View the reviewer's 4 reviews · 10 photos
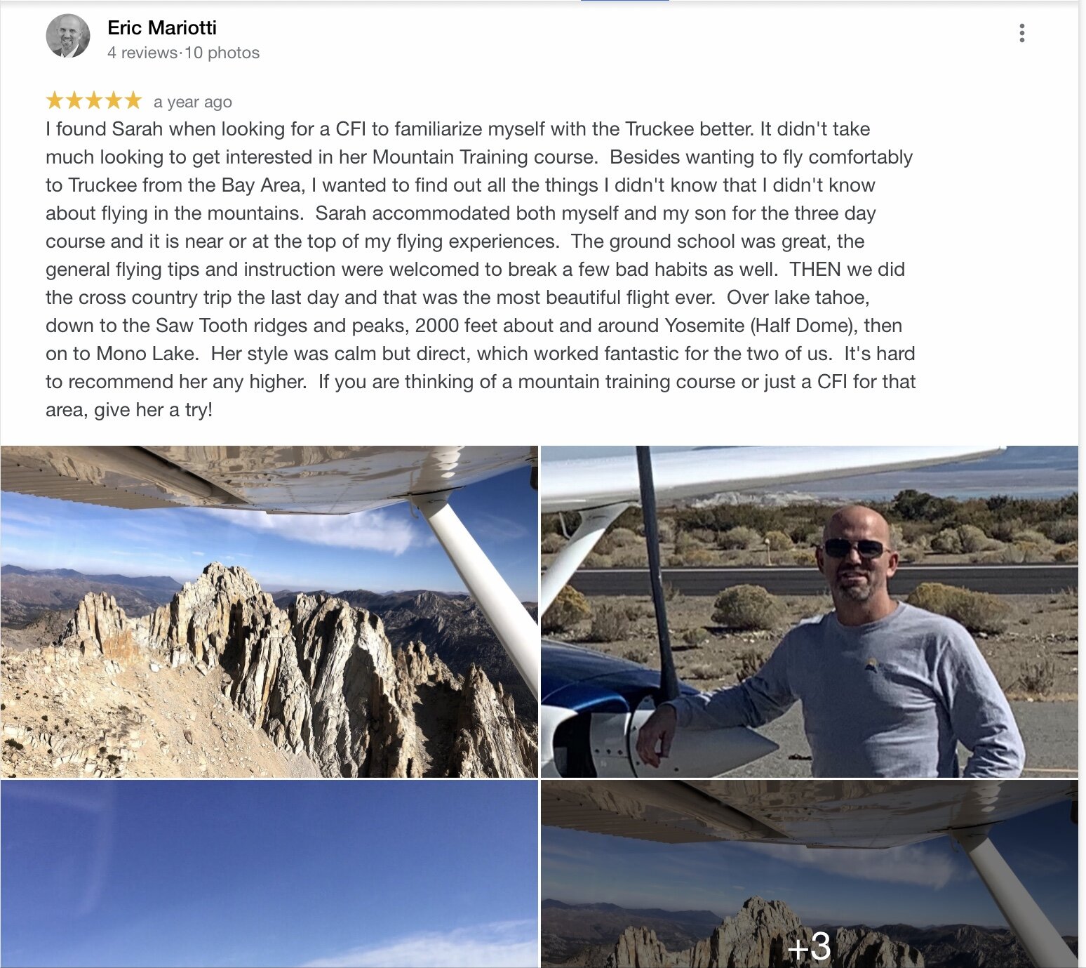1086x968 pixels. [x=183, y=53]
